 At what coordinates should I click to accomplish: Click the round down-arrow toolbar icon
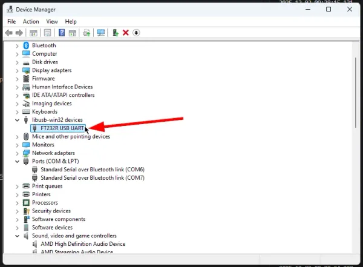coord(136,33)
